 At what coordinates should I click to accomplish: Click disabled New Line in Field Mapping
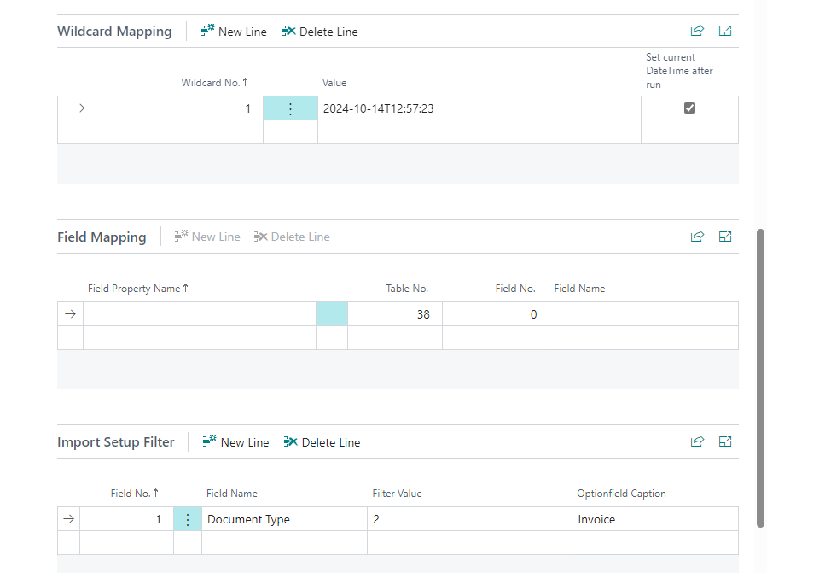tap(207, 237)
